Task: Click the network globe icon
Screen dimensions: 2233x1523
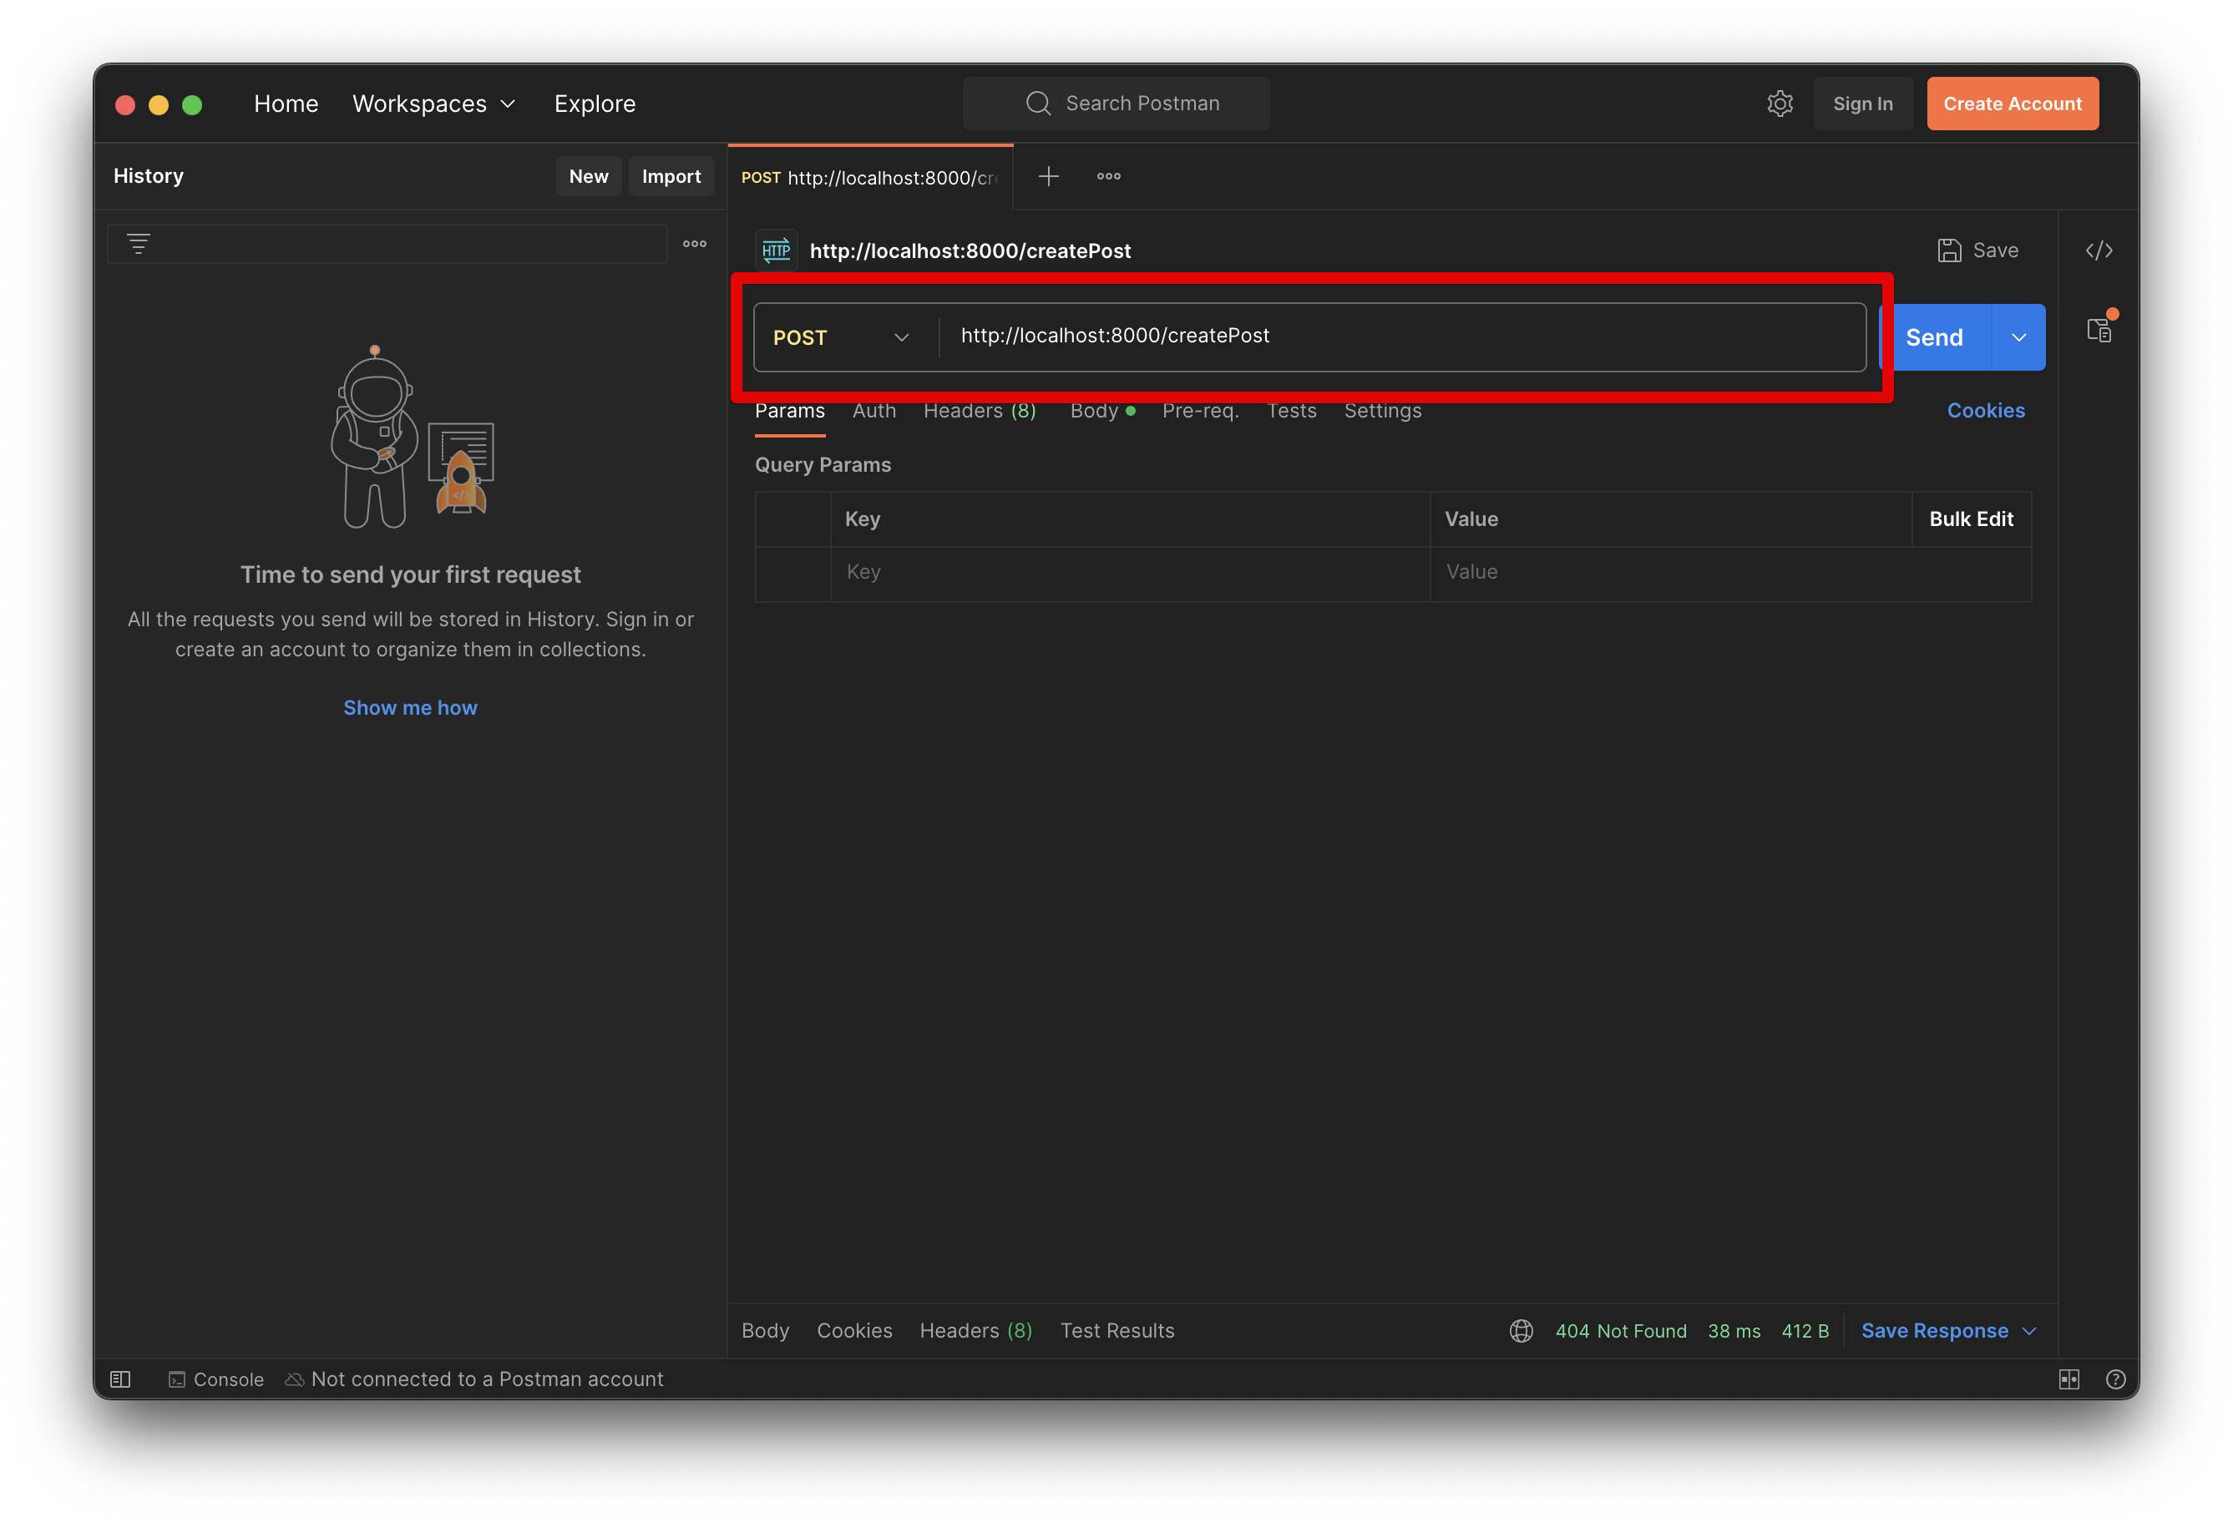Action: click(x=1521, y=1331)
